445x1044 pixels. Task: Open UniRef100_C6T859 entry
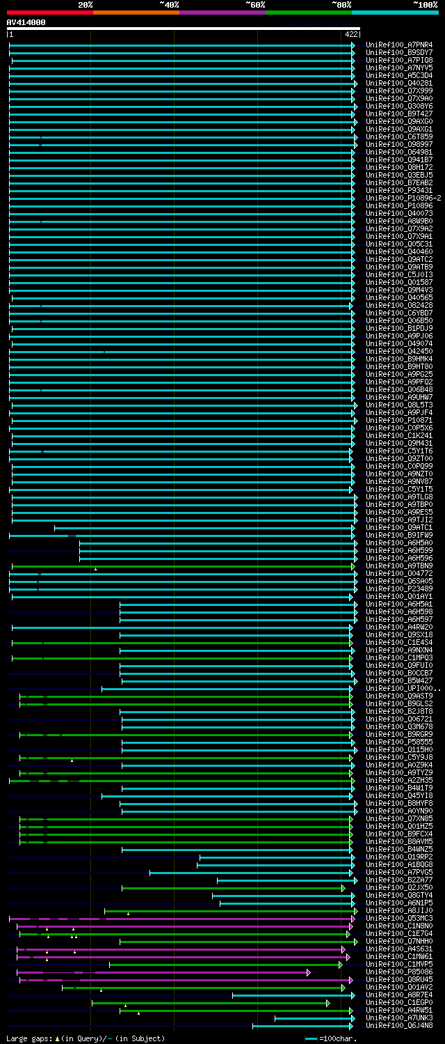coord(399,137)
